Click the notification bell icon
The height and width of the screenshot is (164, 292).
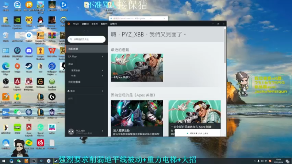tap(69, 91)
